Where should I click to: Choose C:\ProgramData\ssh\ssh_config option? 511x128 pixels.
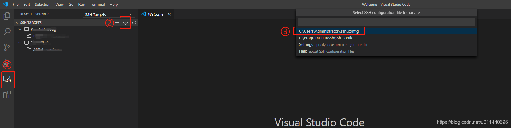[x=386, y=38]
